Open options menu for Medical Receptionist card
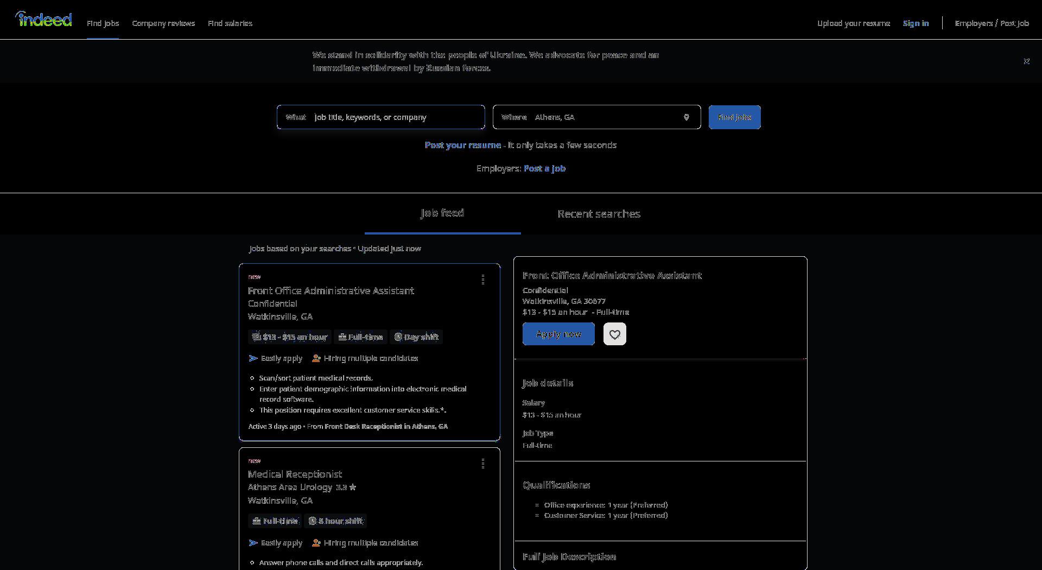Viewport: 1042px width, 570px height. pos(483,464)
